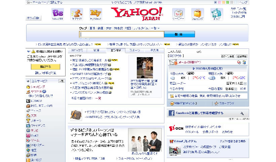Click the LOHACO icon in services list
Viewport: 276px width, 162px height.
coord(28,101)
